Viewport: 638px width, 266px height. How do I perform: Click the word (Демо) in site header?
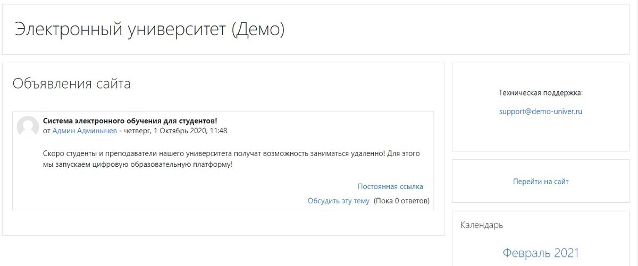click(x=258, y=29)
